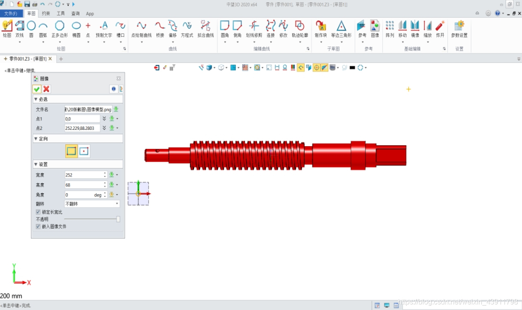Image resolution: width=522 pixels, height=310 pixels.
Task: Expand options chevron beside 点1 field
Action: click(104, 118)
